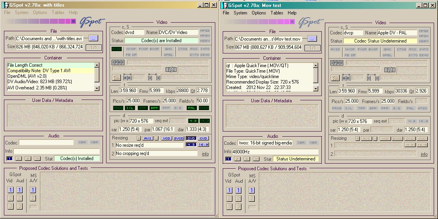Open the Tables menu in Mov test window
Viewport: 438px width, 219px height.
[x=277, y=13]
